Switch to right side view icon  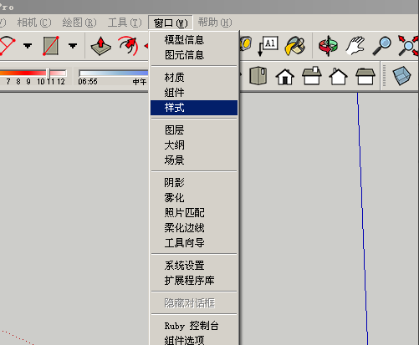tap(312, 75)
